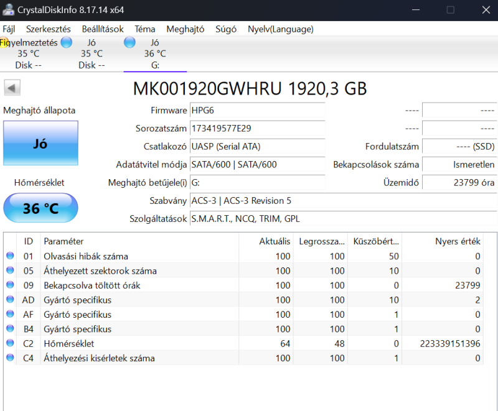Click the Aktuális column header
Screen dimensions: 498x411
(x=266, y=241)
